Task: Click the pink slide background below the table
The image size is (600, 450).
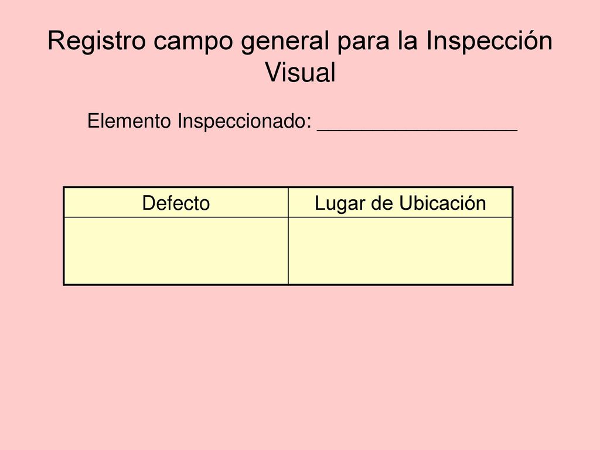Action: coord(300,363)
